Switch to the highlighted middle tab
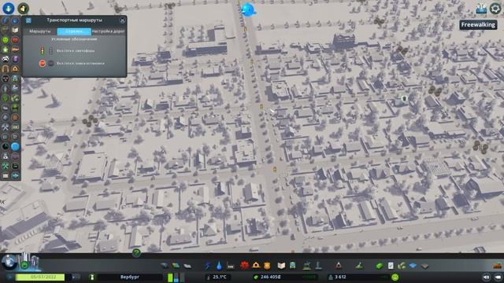 [74, 31]
